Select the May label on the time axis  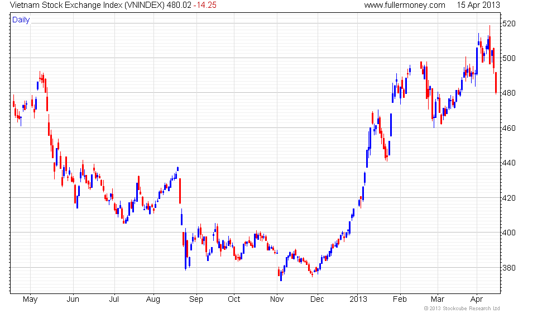pos(30,300)
